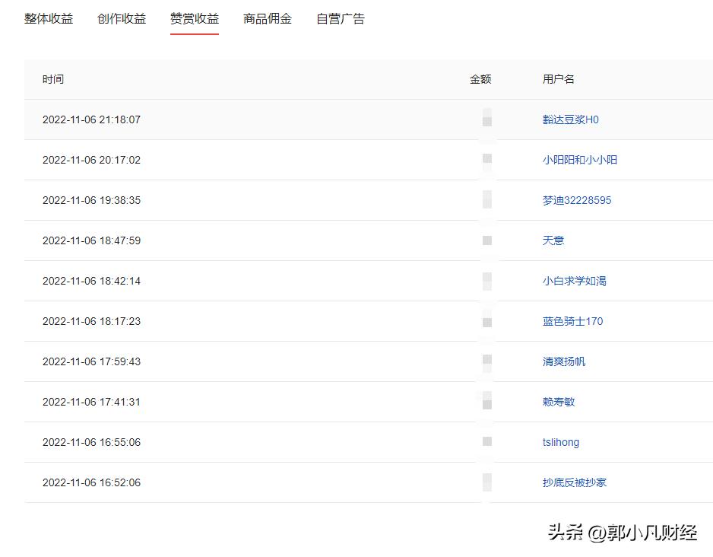Viewport: 713px width, 557px height.
Task: Click the masked amount beside 豁达豆浆H0
Action: [x=486, y=119]
